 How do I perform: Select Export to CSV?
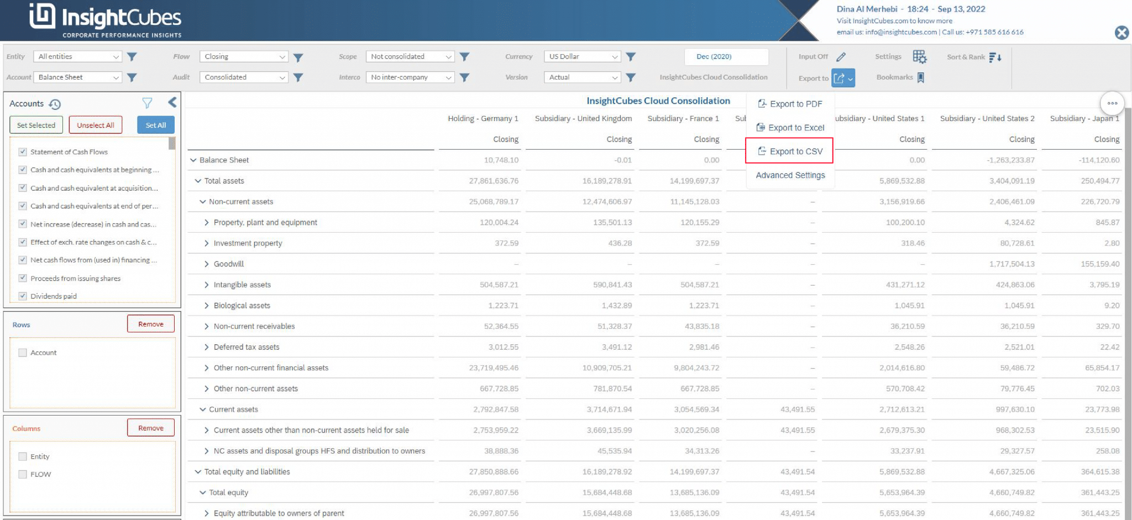click(789, 150)
